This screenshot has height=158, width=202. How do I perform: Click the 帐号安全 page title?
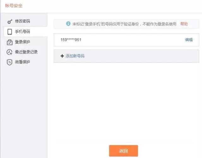point(14,6)
